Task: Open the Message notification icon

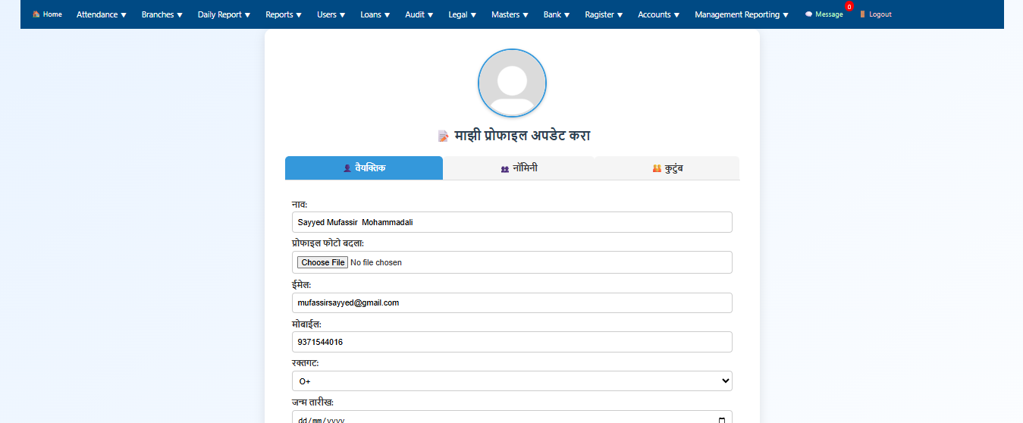Action: click(x=809, y=14)
